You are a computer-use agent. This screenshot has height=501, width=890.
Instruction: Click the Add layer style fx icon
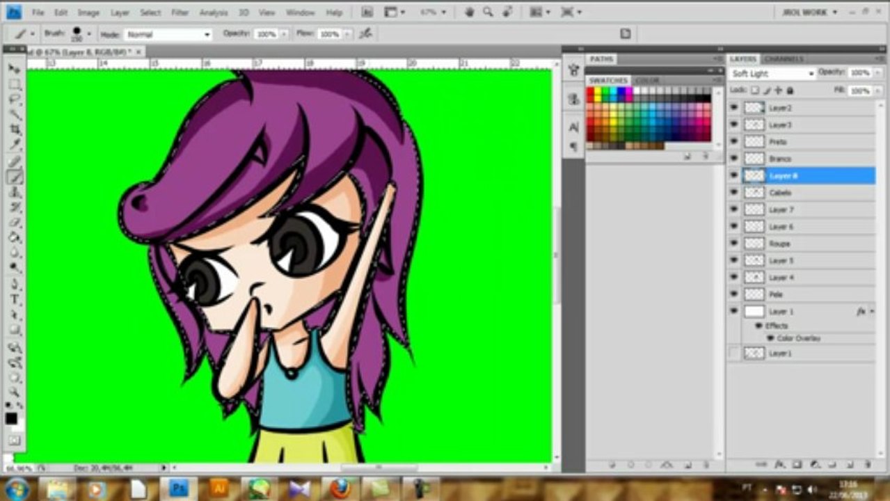pyautogui.click(x=780, y=463)
